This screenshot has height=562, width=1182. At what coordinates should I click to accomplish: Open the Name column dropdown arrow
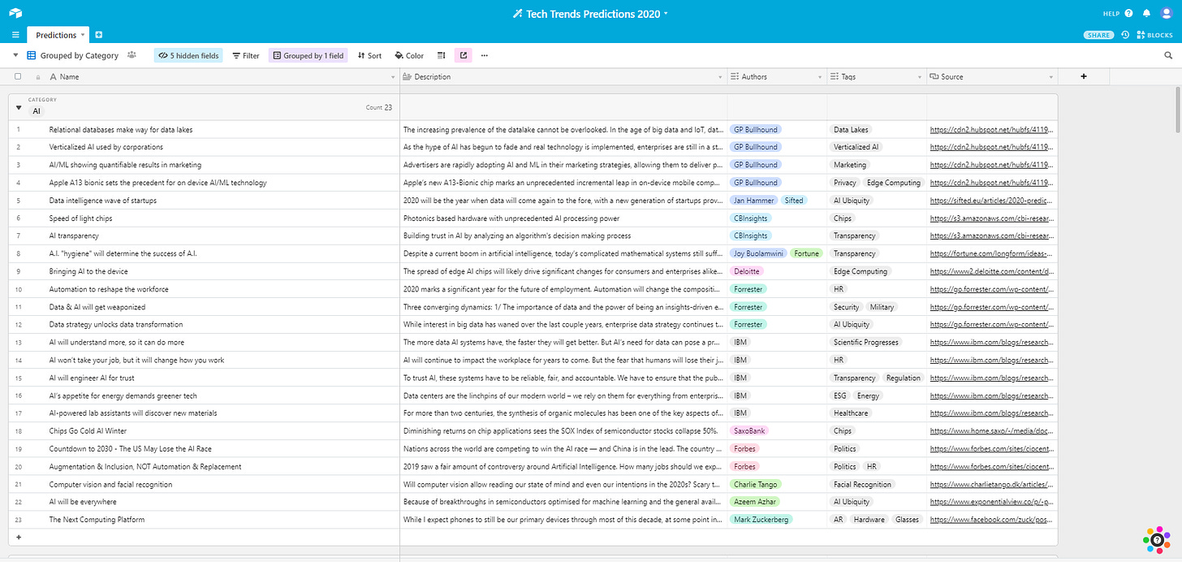click(392, 77)
